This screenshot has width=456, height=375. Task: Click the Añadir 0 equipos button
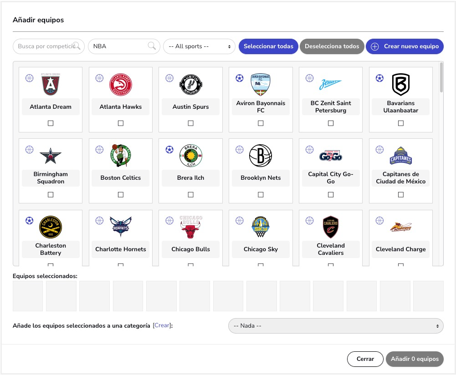(x=415, y=359)
